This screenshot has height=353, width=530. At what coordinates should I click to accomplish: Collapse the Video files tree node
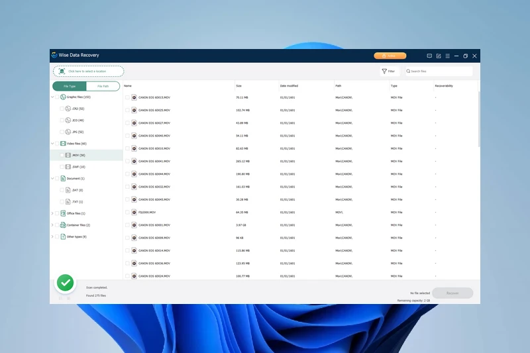point(52,144)
